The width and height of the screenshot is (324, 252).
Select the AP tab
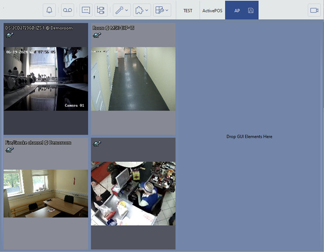[237, 10]
